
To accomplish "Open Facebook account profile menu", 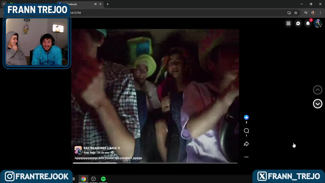I will coord(317,23).
